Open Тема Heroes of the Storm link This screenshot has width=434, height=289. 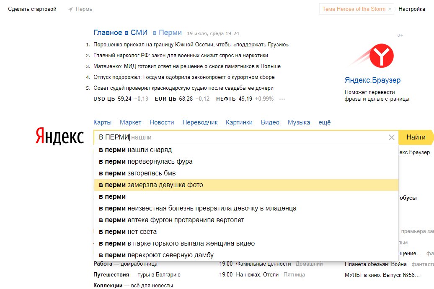pos(354,9)
